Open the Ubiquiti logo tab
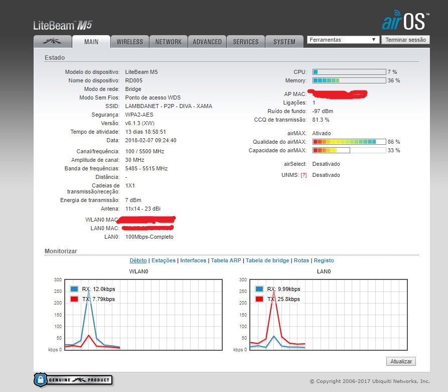Viewport: 448px width, 392px height. click(52, 42)
